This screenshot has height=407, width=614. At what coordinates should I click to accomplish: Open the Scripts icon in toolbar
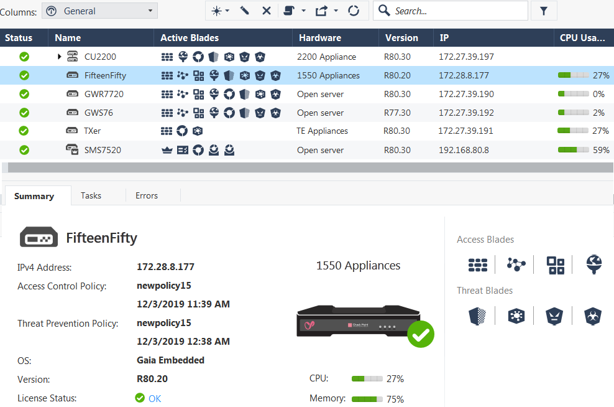289,11
